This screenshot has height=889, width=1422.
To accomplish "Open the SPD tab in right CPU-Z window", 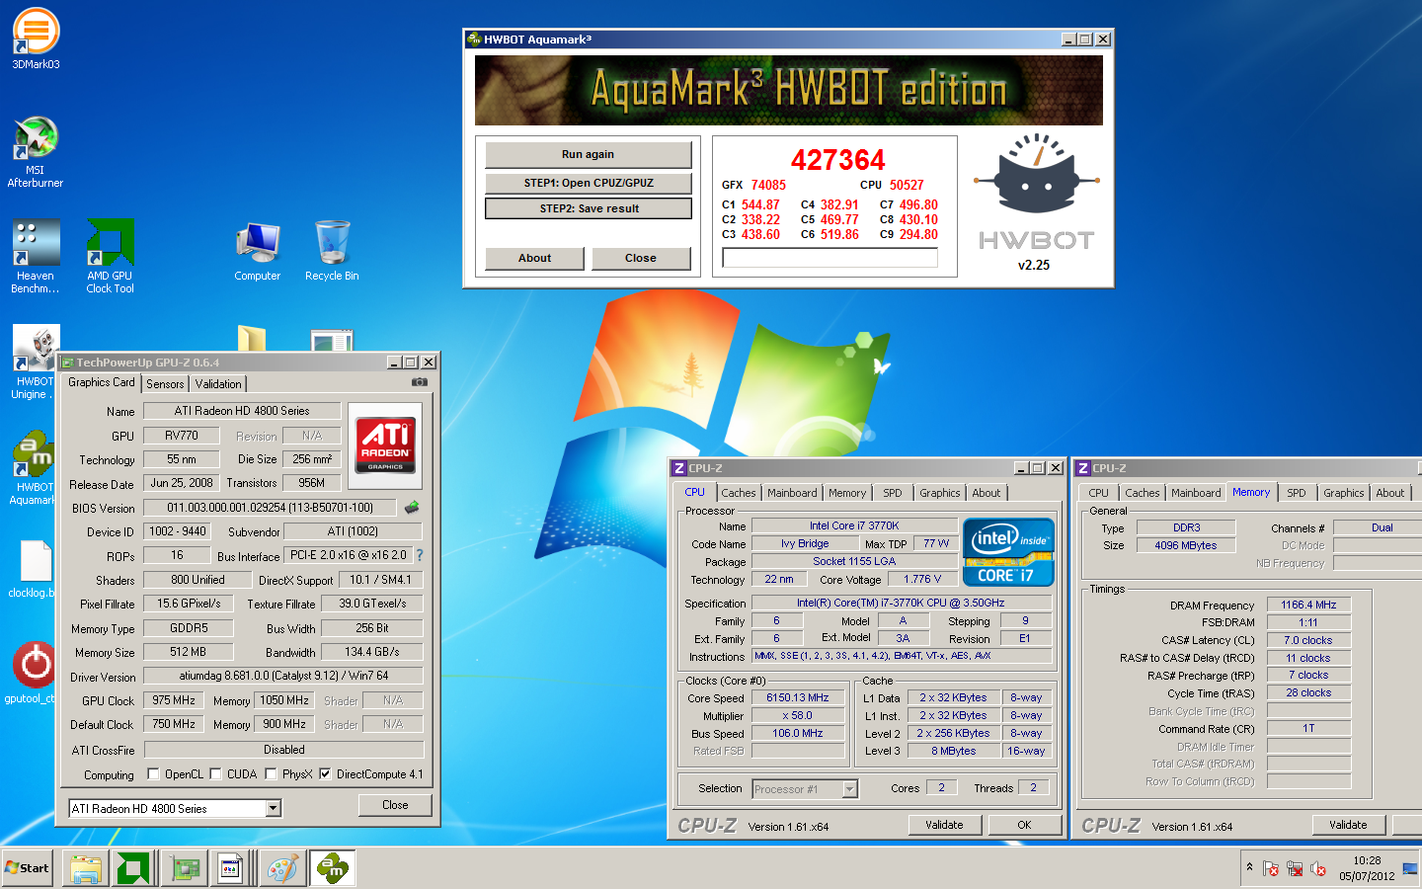I will (x=1297, y=493).
